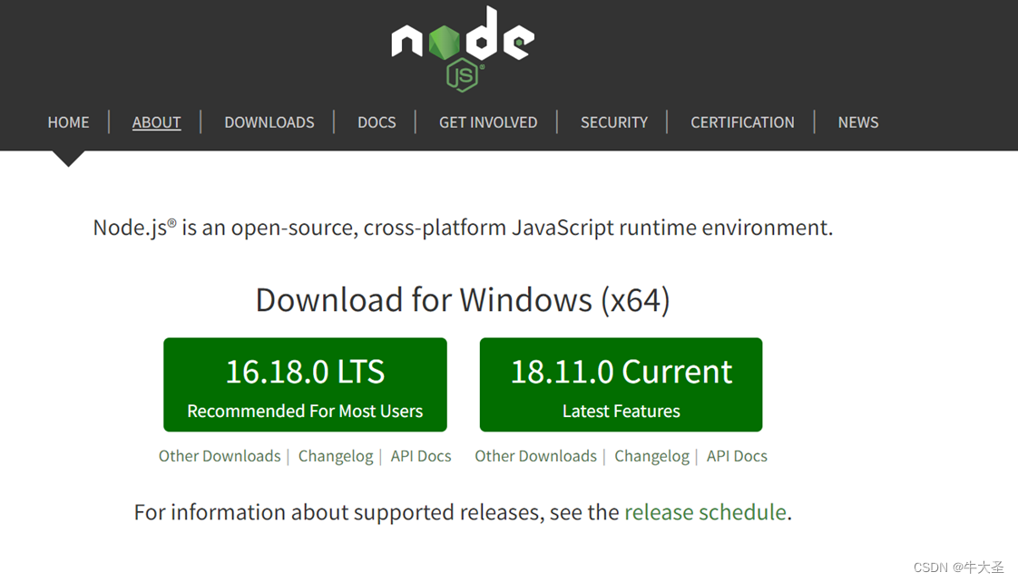View Changelog for 18.11.0 Current

point(651,456)
